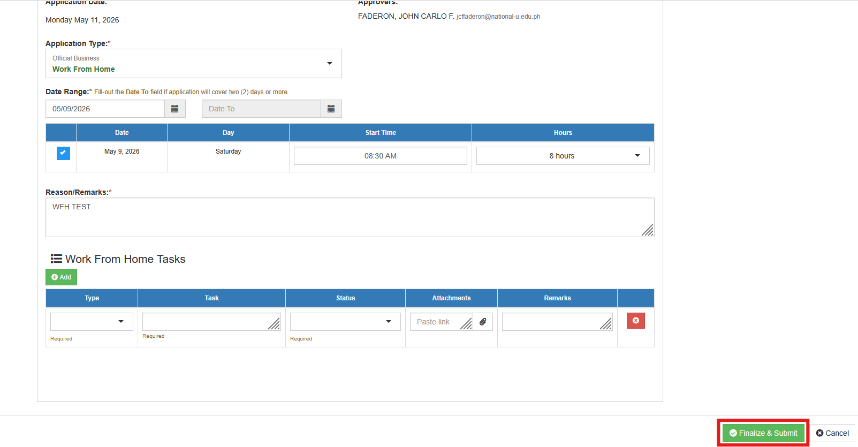Viewport: 858px width, 447px height.
Task: Open the task Status dropdown
Action: coord(345,322)
